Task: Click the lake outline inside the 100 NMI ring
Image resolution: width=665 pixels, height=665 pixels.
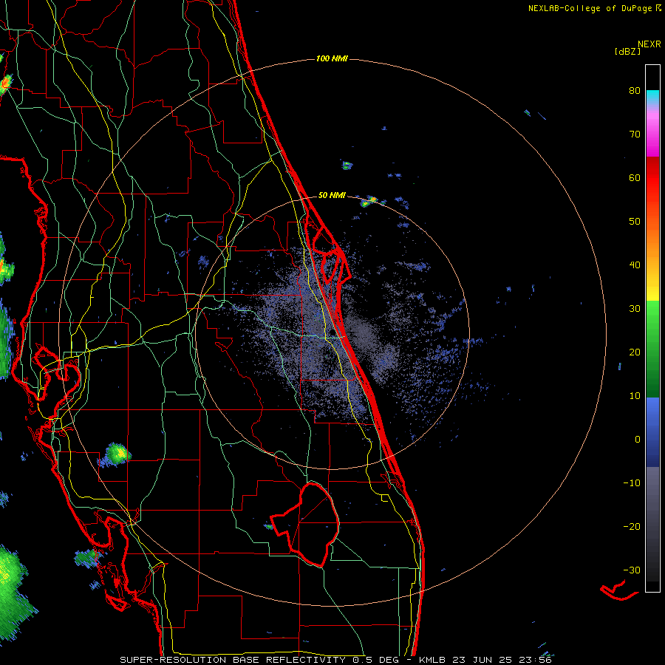Action: [305, 525]
